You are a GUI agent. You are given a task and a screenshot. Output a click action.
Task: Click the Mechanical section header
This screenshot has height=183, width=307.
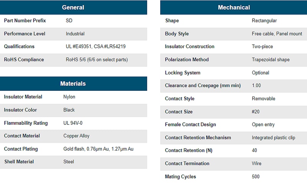(x=233, y=7)
